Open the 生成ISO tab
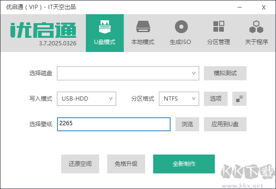 (180, 33)
